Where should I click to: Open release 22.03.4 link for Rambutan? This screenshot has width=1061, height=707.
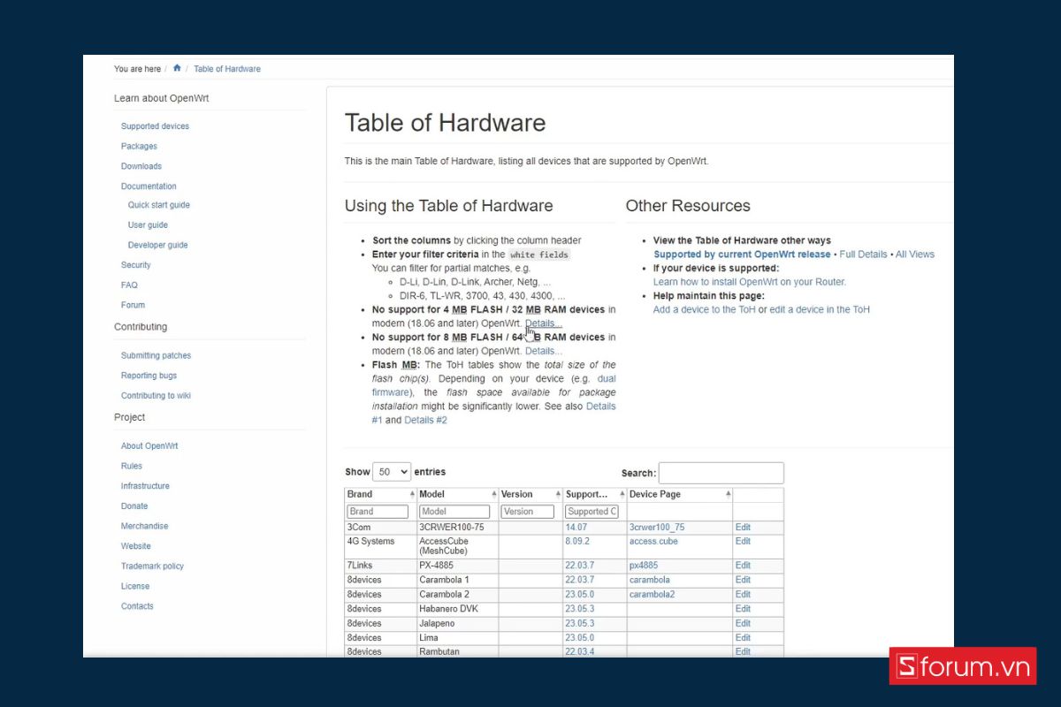(580, 651)
